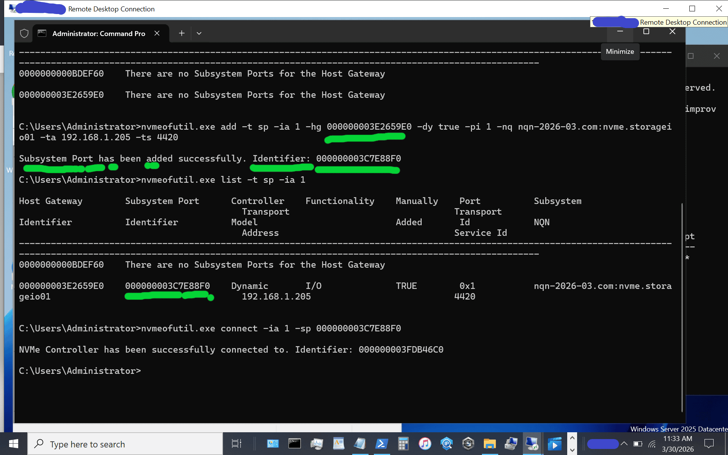Screen dimensions: 728x455
Task: Open the media player taskbar icon
Action: [555, 444]
